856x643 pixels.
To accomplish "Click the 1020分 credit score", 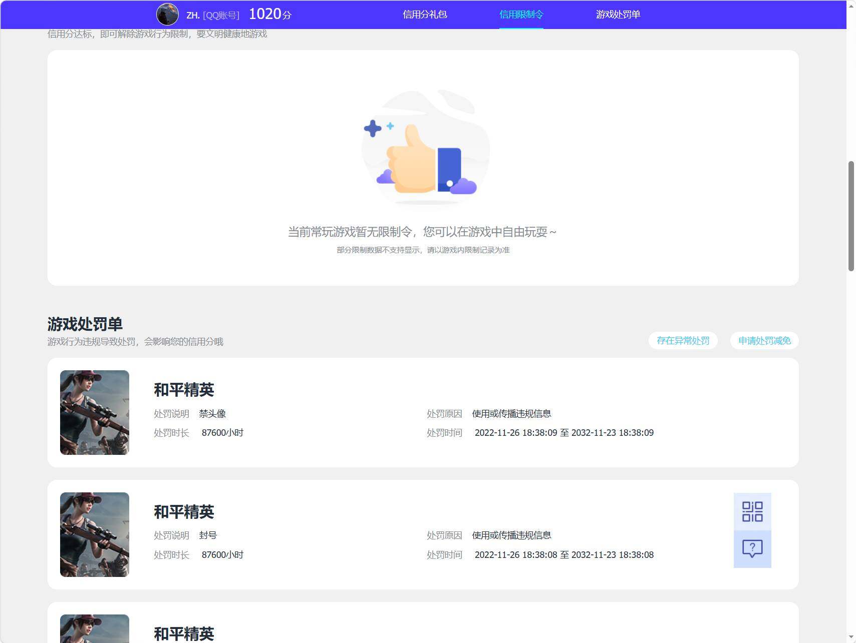I will 270,14.
